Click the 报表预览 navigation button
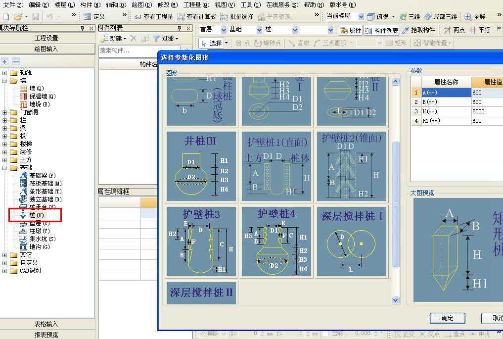 pos(46,335)
